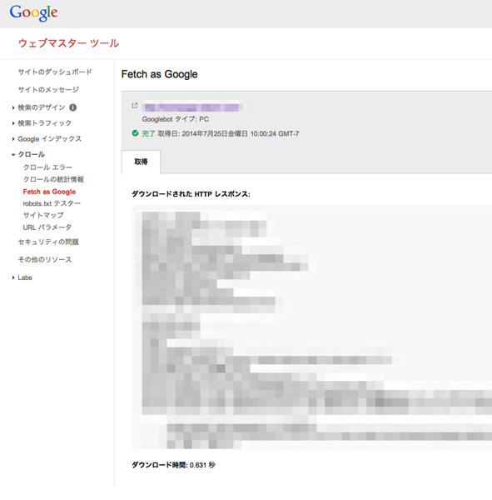Click the 完了 status text

pyautogui.click(x=148, y=133)
